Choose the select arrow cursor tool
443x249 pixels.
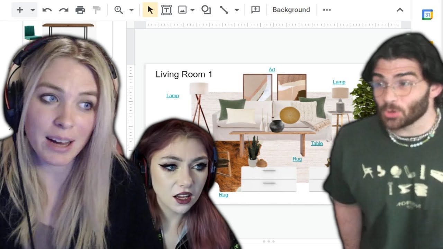click(150, 10)
